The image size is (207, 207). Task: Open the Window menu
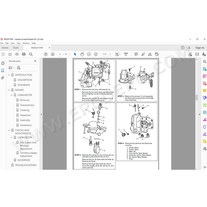click(x=26, y=43)
